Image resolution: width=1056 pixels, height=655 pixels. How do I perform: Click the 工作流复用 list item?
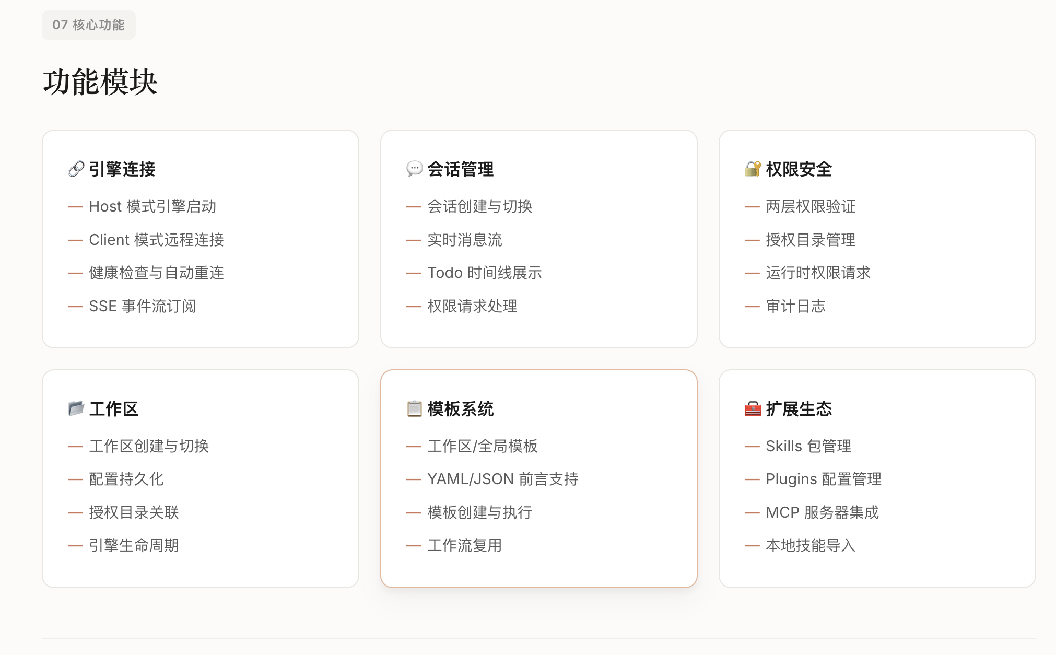click(x=464, y=545)
